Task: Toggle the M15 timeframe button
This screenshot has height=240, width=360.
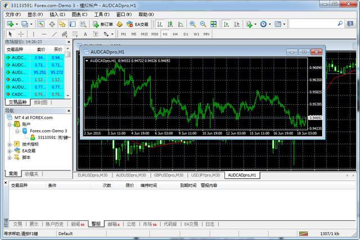Action: pos(145,34)
